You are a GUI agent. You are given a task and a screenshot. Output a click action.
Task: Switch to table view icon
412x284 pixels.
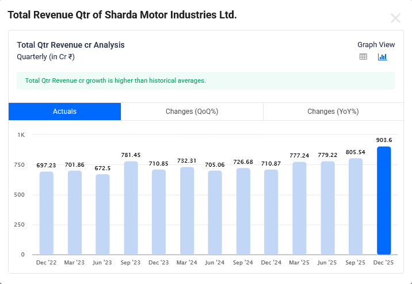(x=363, y=57)
